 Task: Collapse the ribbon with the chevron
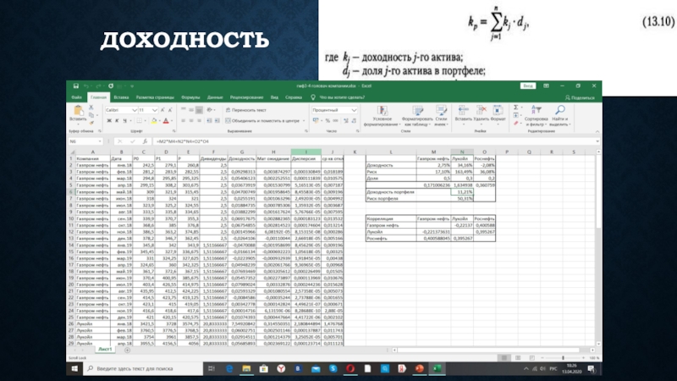coord(597,131)
